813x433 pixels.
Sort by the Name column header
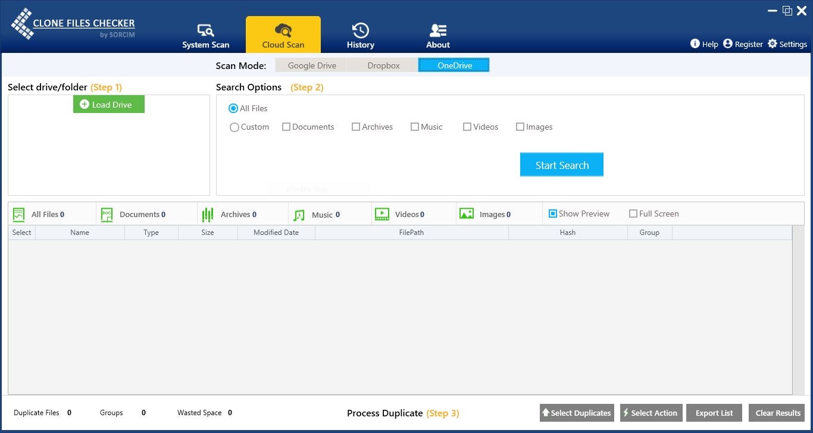[x=80, y=233]
